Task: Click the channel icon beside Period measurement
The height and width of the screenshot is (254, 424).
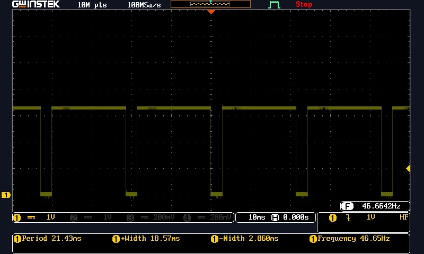Action: pyautogui.click(x=17, y=239)
